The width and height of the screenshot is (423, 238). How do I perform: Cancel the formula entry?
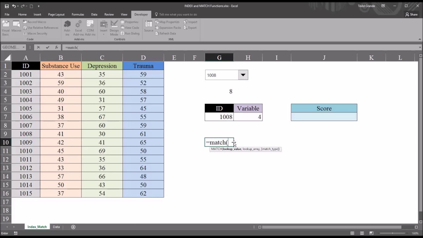click(38, 47)
